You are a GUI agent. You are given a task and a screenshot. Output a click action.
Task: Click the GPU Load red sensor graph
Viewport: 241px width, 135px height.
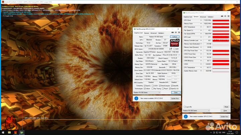(221, 37)
